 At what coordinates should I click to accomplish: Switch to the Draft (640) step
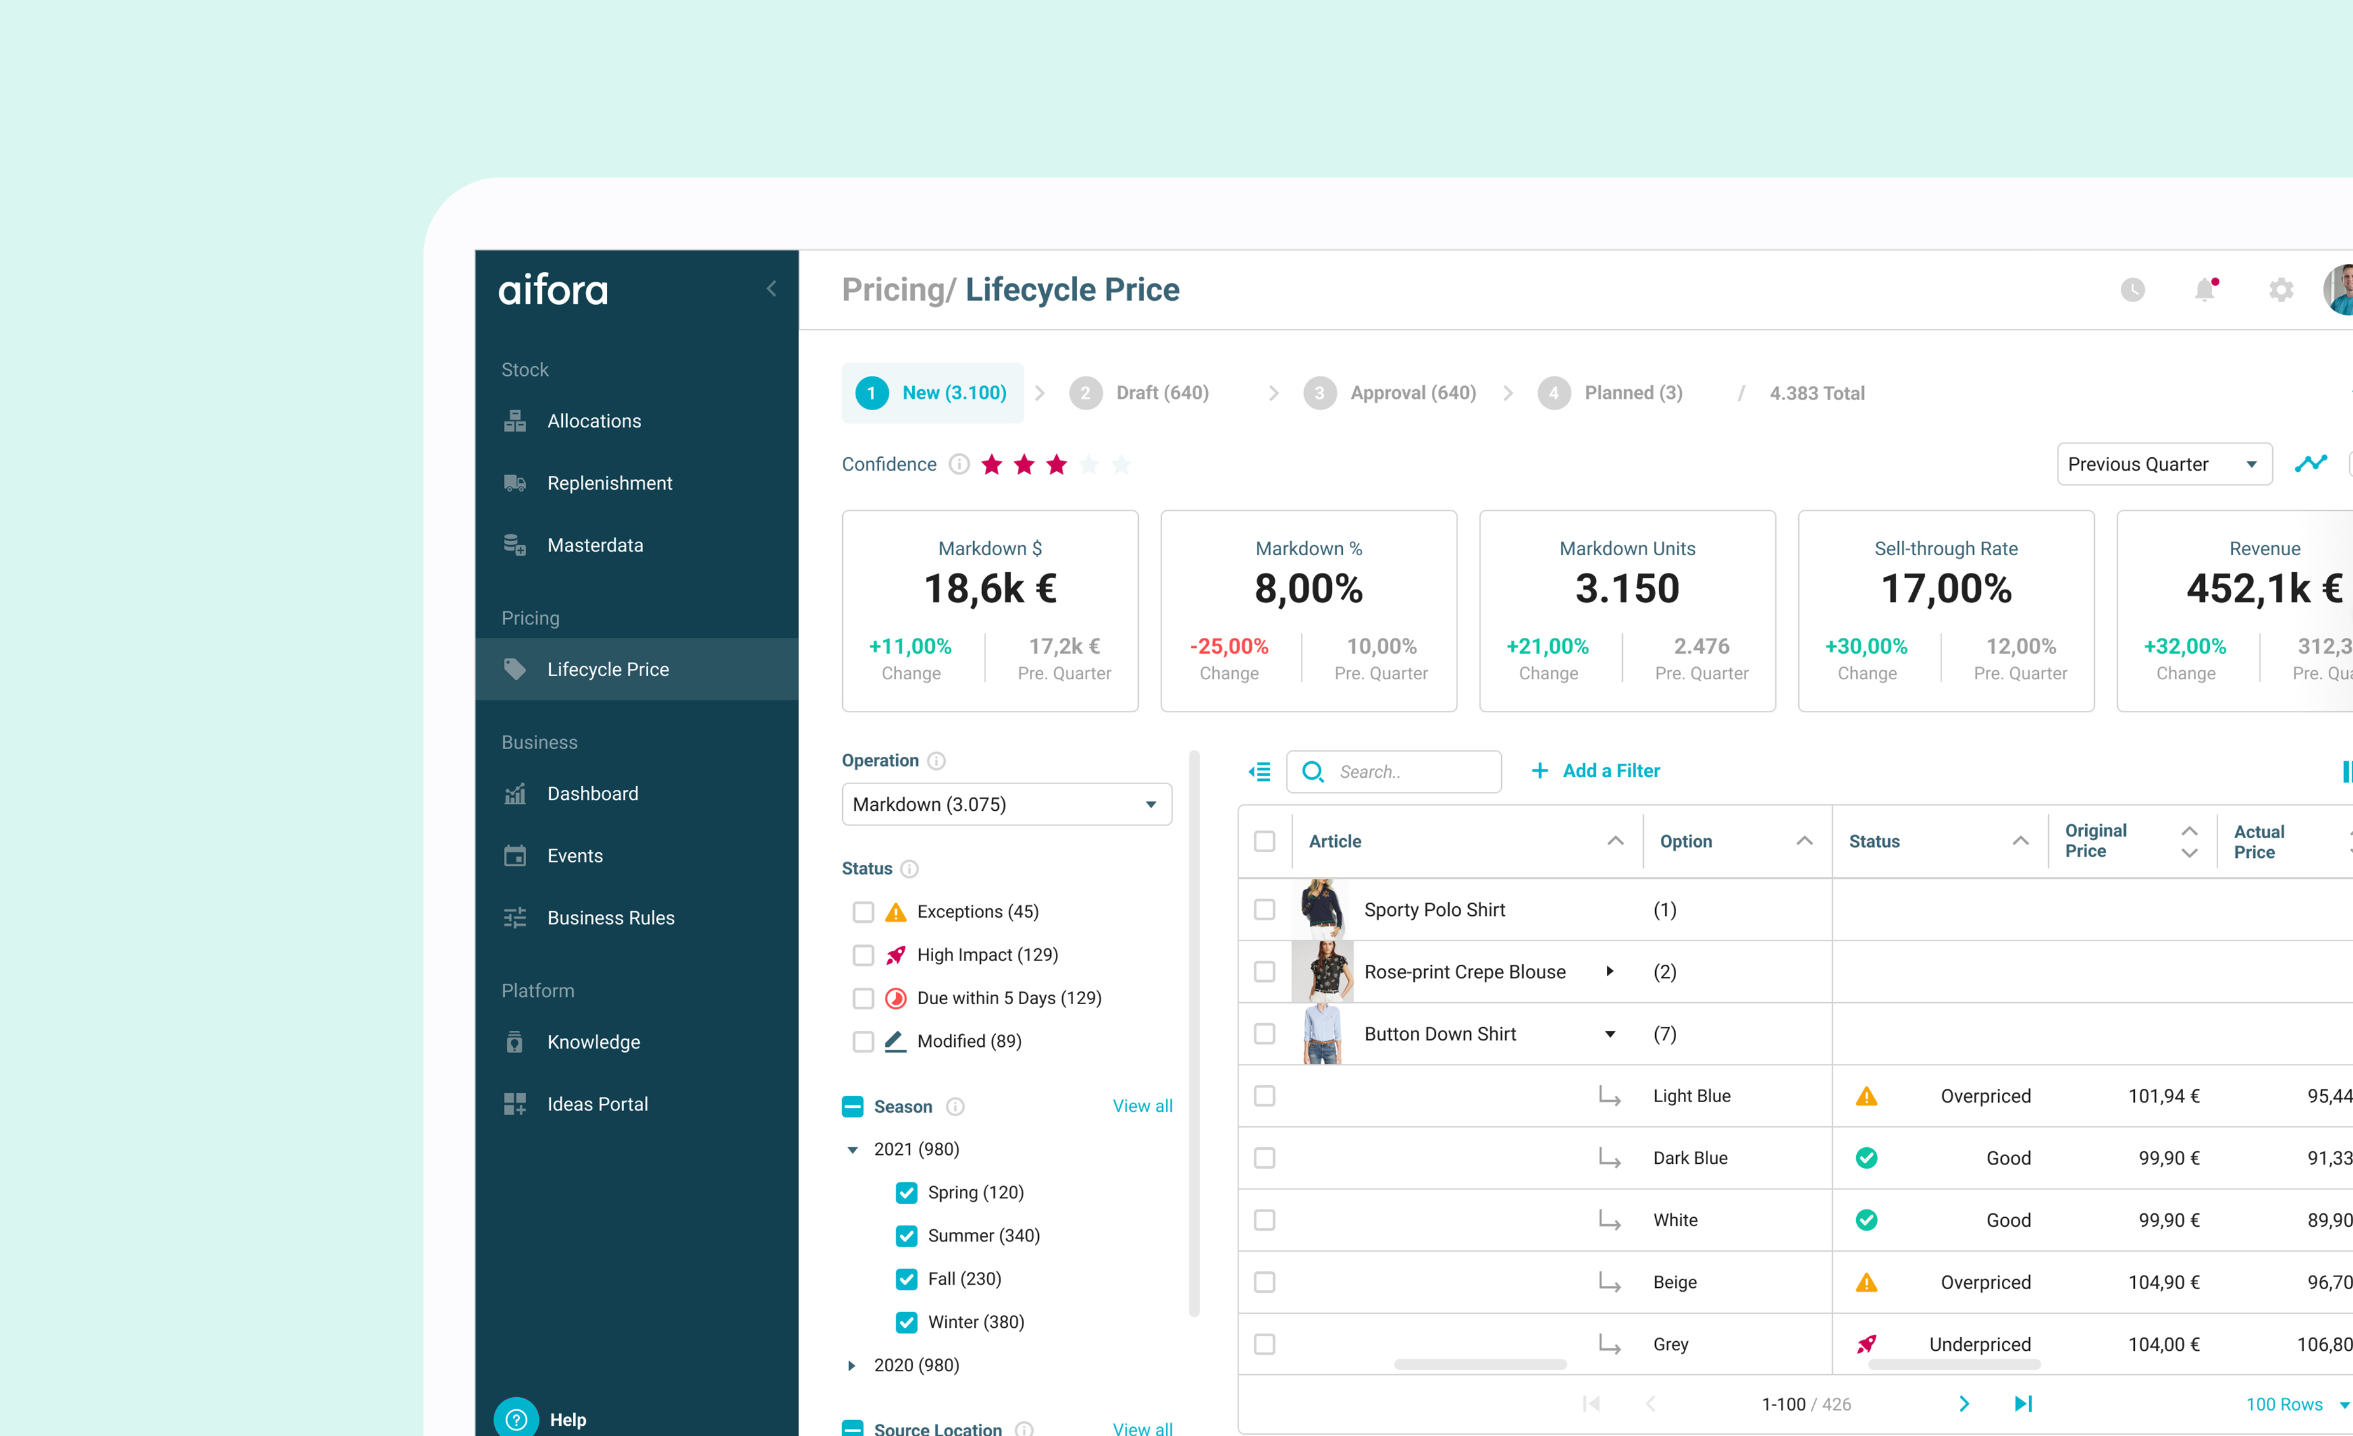tap(1139, 392)
